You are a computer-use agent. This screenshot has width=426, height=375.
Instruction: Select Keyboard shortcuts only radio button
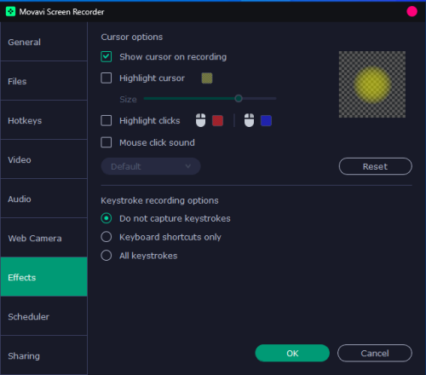(x=106, y=237)
